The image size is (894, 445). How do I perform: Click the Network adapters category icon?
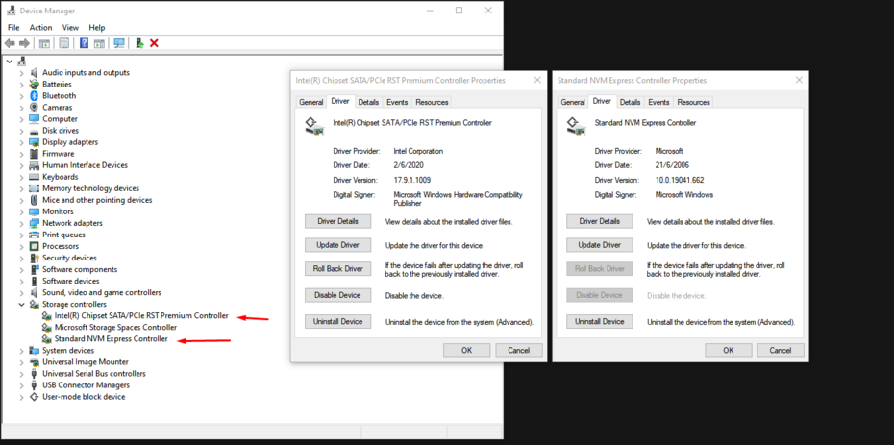(x=34, y=223)
